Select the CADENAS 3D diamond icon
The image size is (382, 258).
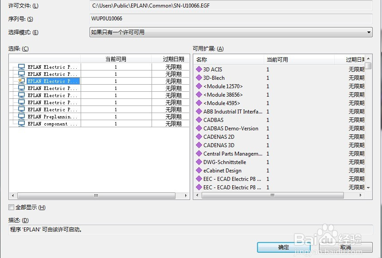click(x=199, y=145)
